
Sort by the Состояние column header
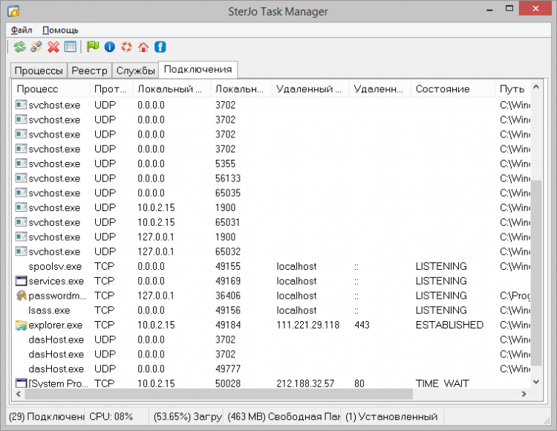[453, 89]
